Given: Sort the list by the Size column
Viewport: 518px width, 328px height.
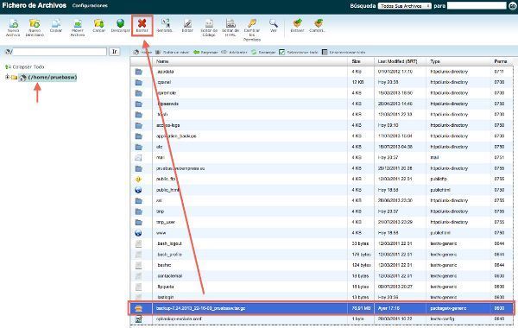Looking at the screenshot, I should (356, 61).
